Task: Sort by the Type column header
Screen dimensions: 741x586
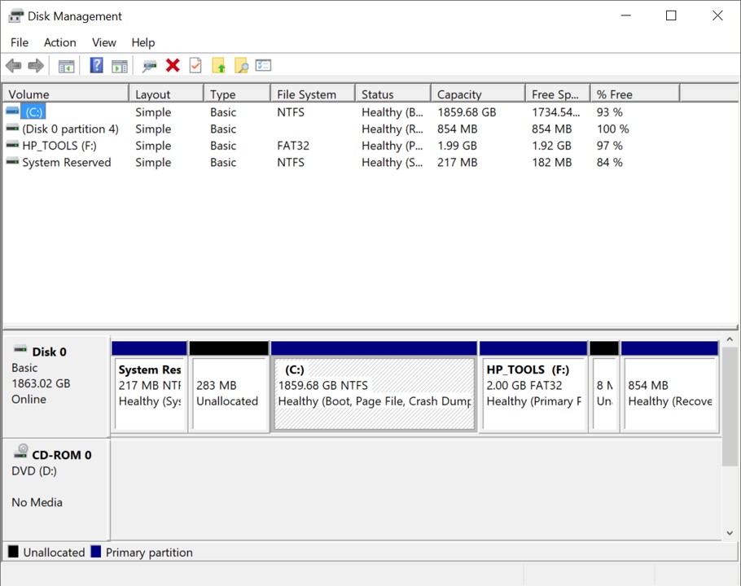Action: pyautogui.click(x=237, y=94)
